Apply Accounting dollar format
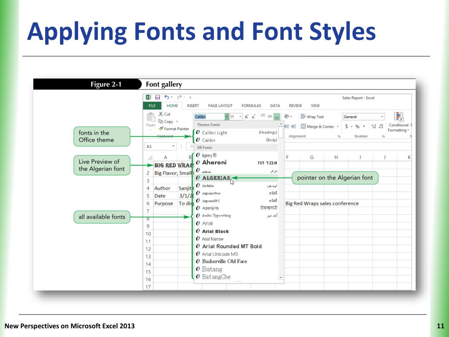The height and width of the screenshot is (337, 449). (x=346, y=126)
